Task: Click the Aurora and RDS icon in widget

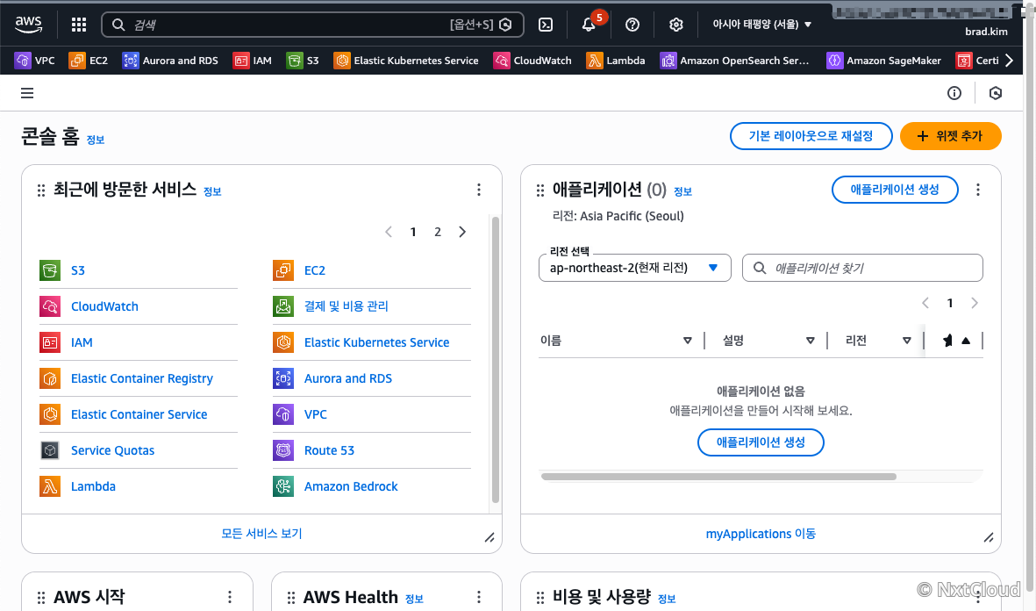Action: 283,378
